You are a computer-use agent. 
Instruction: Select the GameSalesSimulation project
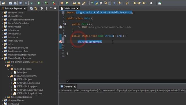(19, 23)
